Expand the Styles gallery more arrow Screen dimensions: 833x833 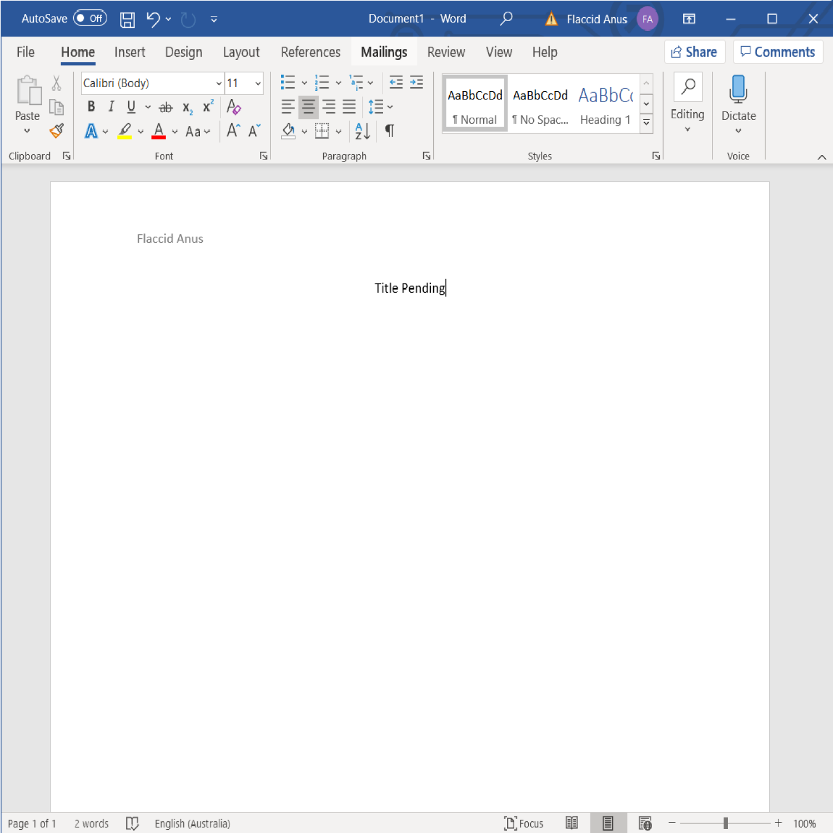(646, 123)
